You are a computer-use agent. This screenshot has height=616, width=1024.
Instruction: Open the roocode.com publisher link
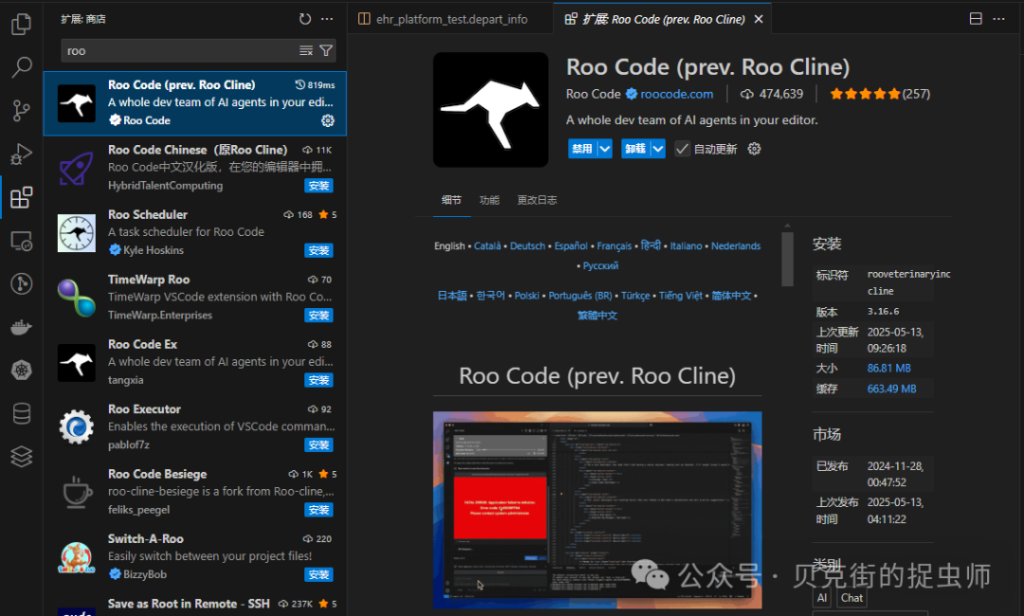tap(677, 94)
